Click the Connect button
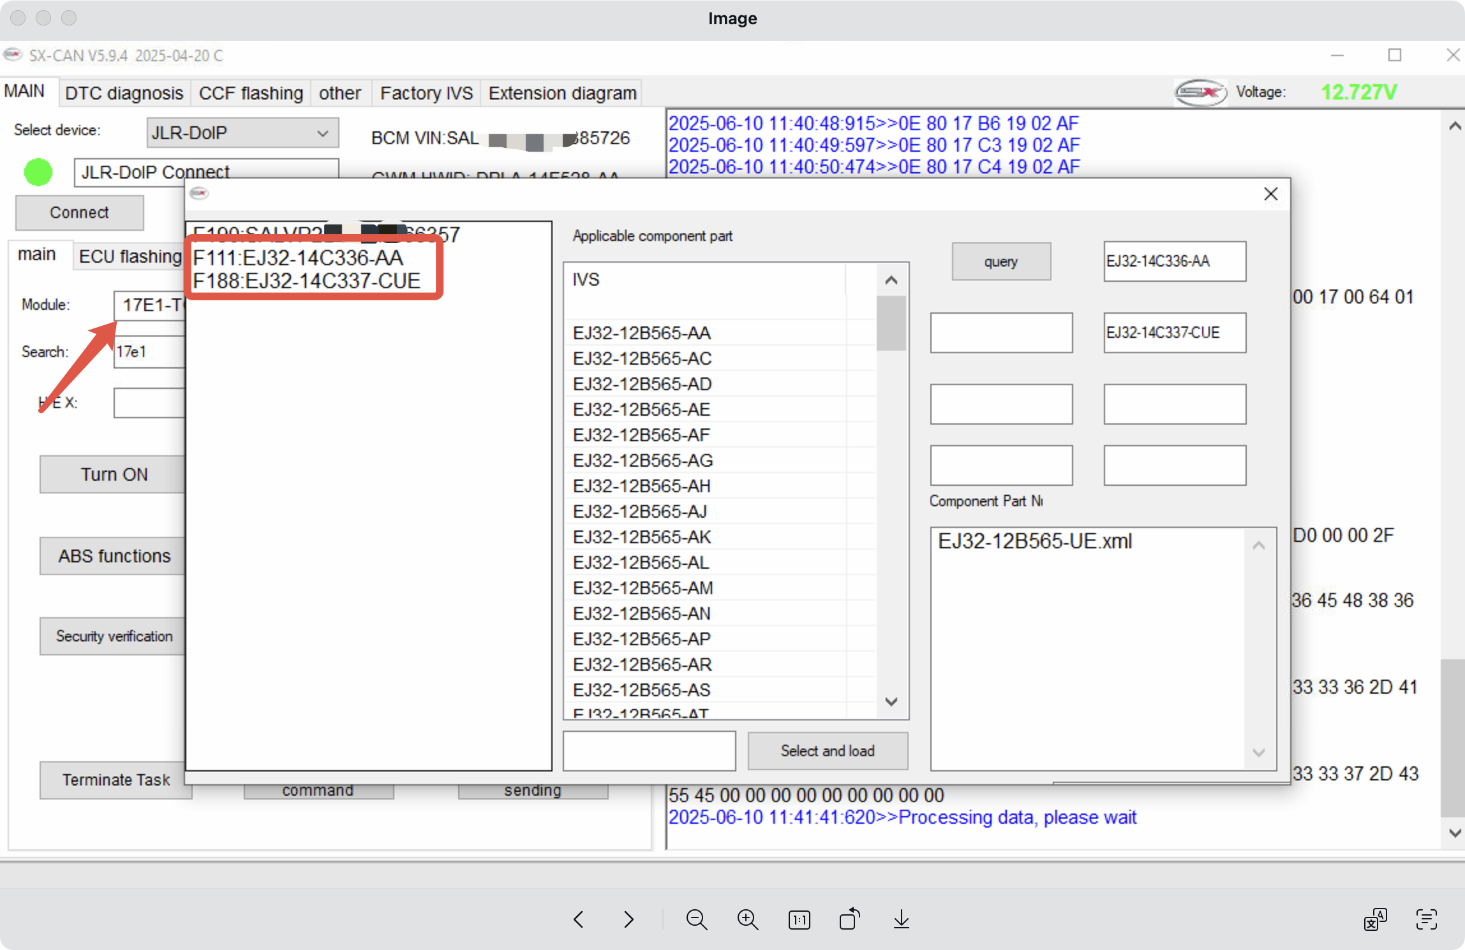The height and width of the screenshot is (950, 1465). (80, 212)
